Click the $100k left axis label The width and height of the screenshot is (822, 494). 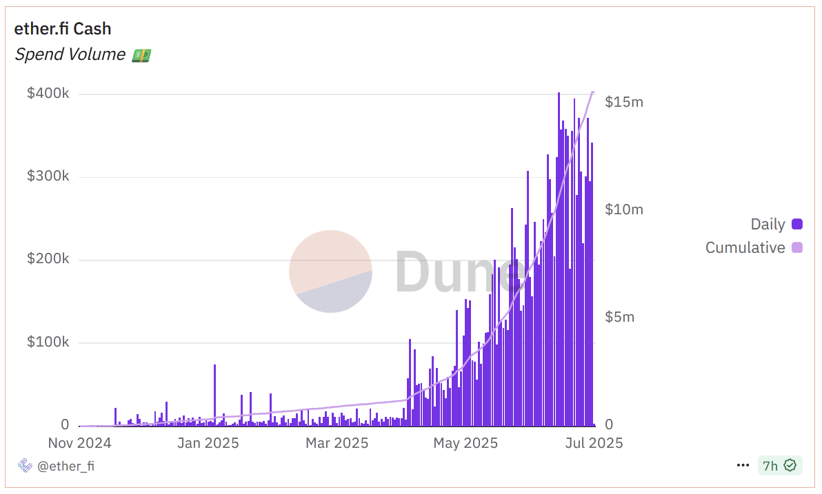(x=48, y=342)
